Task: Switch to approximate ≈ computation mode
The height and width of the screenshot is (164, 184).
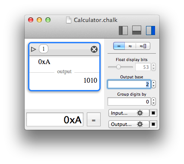Action: (130, 46)
